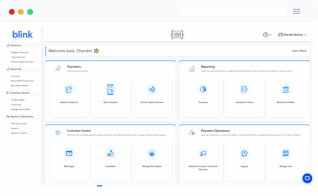This screenshot has width=318, height=196.
Task: Select Bank Reconciliation in sidebar
Action: pyautogui.click(x=20, y=85)
